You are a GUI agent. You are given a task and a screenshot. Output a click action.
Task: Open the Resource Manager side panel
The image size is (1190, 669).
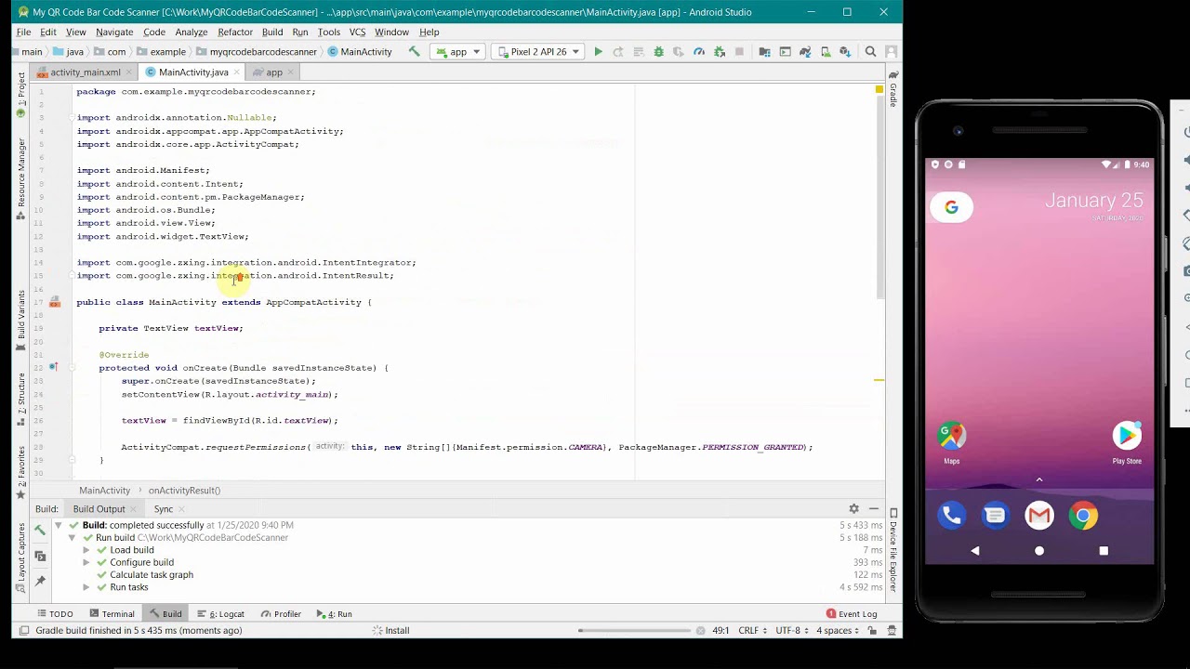coord(20,177)
